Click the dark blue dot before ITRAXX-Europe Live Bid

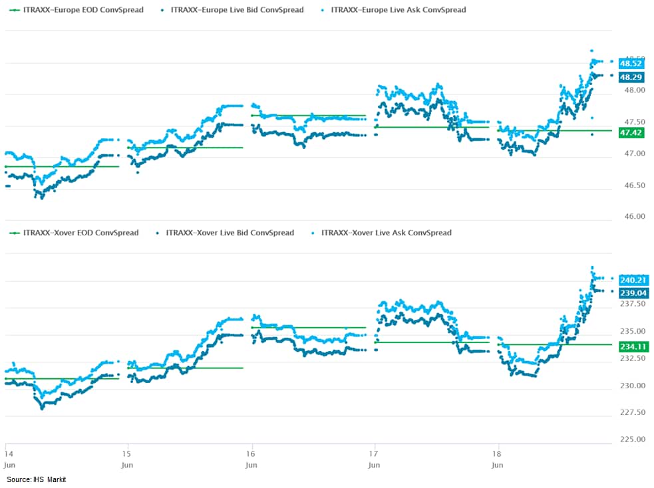coord(163,10)
